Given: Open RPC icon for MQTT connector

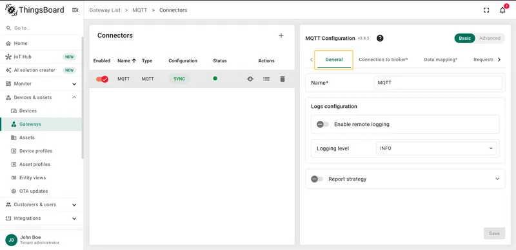Looking at the screenshot, I should 250,79.
